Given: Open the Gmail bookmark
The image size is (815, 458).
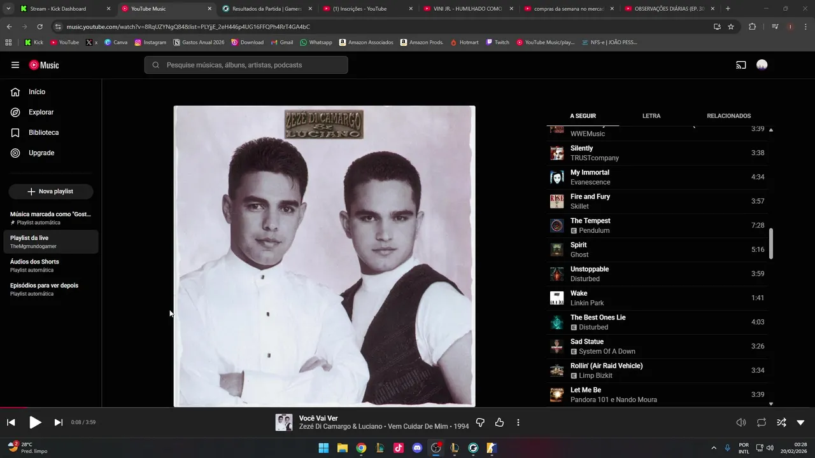Looking at the screenshot, I should (281, 42).
